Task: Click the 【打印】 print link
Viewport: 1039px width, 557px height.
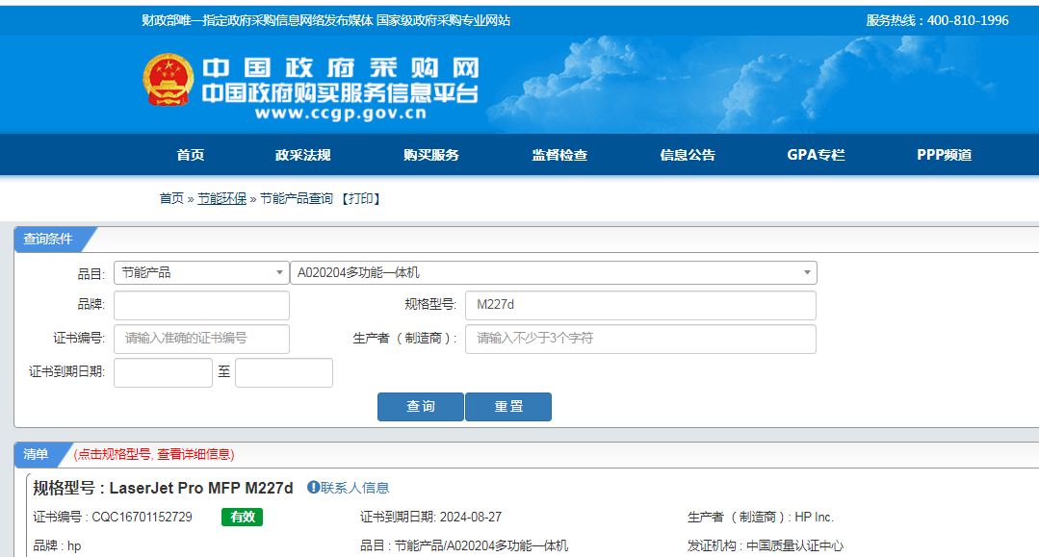Action: (x=360, y=198)
